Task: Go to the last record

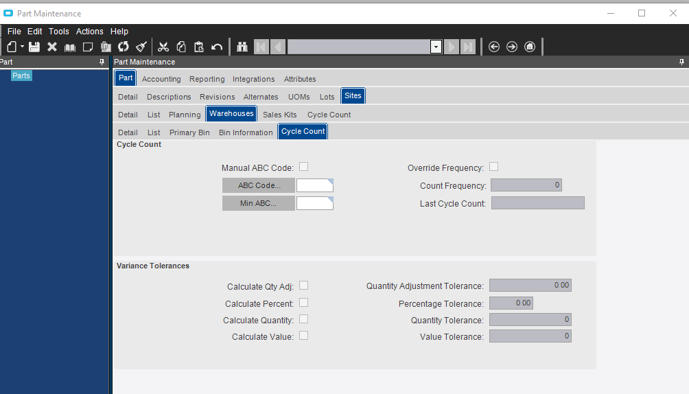Action: tap(468, 47)
